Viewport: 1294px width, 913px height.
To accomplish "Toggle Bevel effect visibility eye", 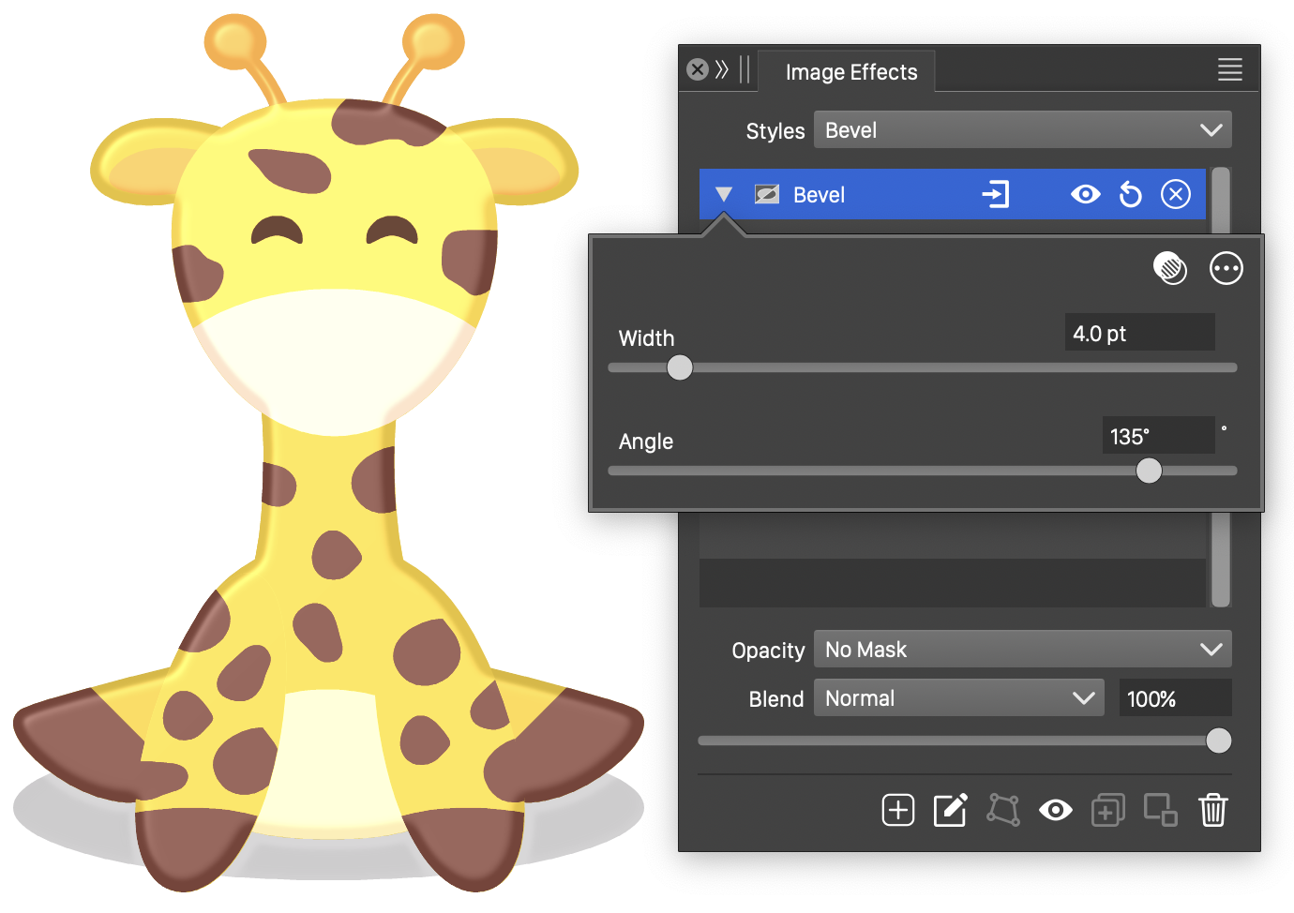I will (1085, 195).
